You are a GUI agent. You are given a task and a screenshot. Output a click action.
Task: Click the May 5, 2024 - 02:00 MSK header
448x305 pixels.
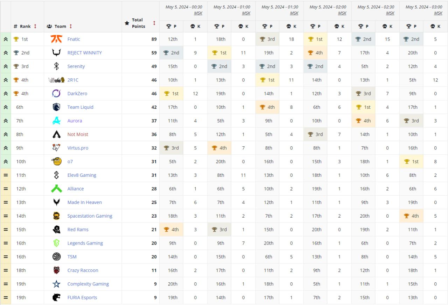coord(328,10)
